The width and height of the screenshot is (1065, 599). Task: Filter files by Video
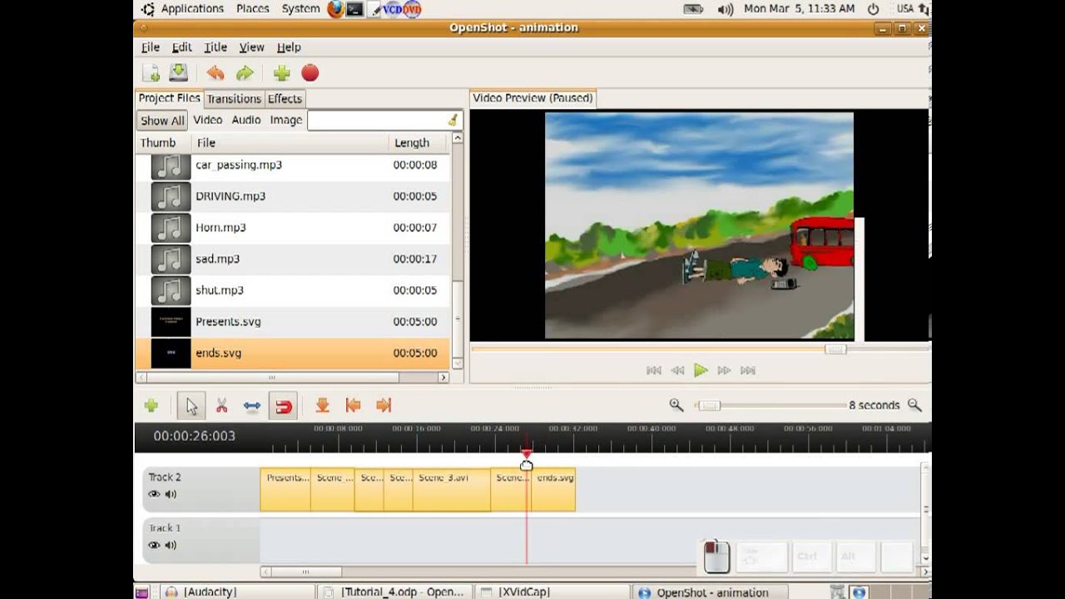tap(208, 120)
